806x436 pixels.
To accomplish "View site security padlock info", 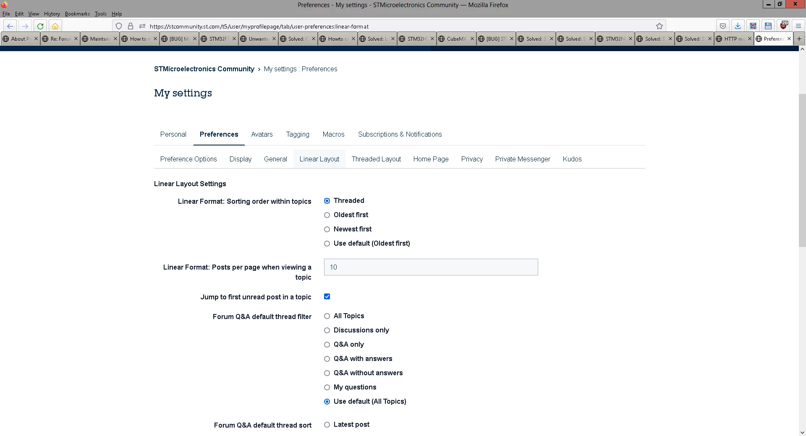I will click(131, 26).
